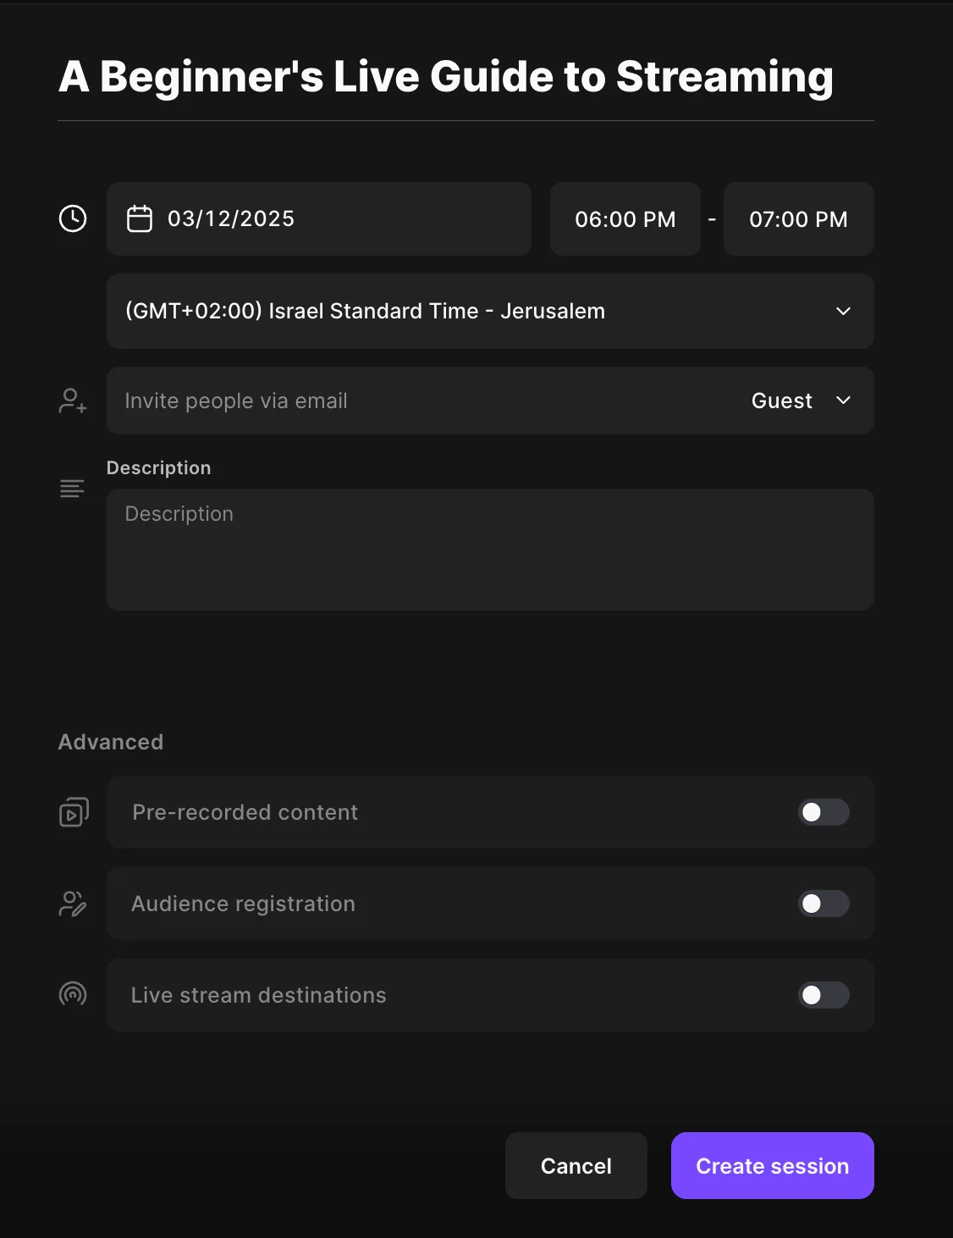Image resolution: width=953 pixels, height=1238 pixels.
Task: Turn on Audience registration
Action: click(x=823, y=904)
